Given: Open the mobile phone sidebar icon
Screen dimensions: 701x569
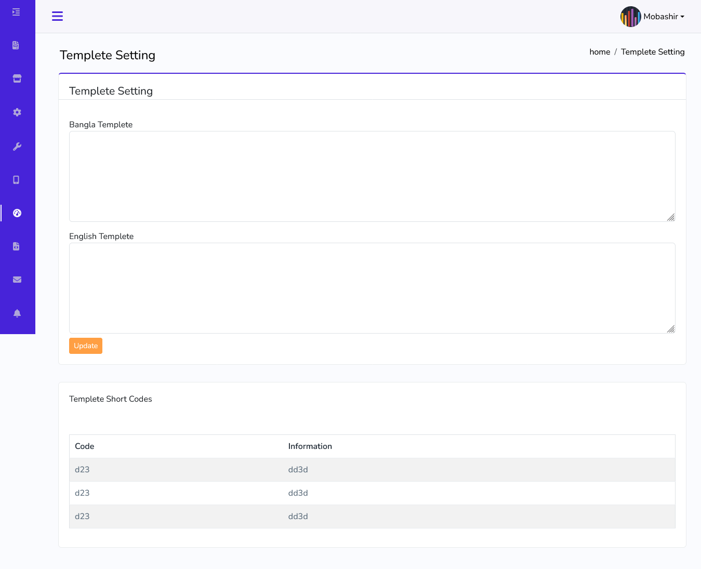Looking at the screenshot, I should pos(16,180).
